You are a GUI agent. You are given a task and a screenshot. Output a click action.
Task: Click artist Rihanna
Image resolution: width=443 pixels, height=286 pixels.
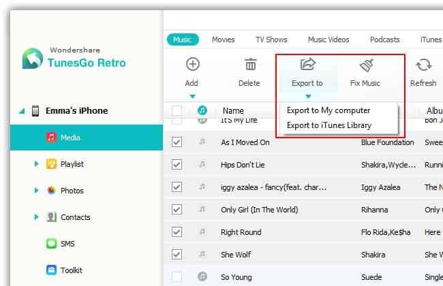374,210
